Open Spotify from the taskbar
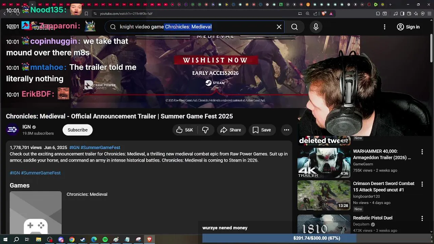Image resolution: width=434 pixels, height=244 pixels. click(x=105, y=240)
